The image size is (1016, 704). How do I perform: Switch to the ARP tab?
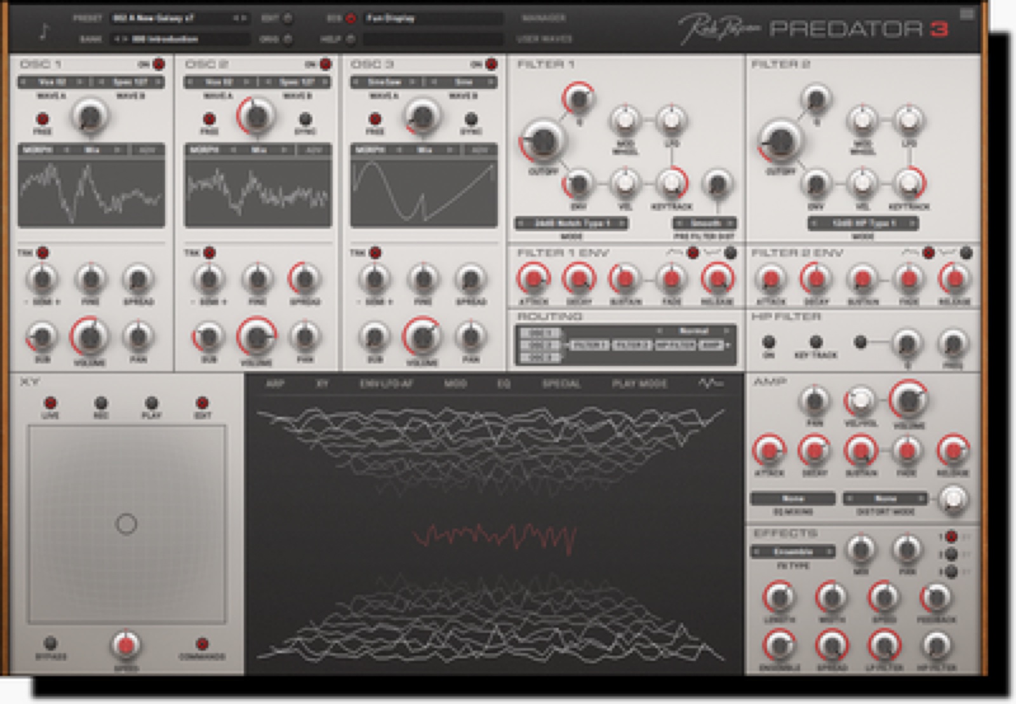click(x=274, y=383)
